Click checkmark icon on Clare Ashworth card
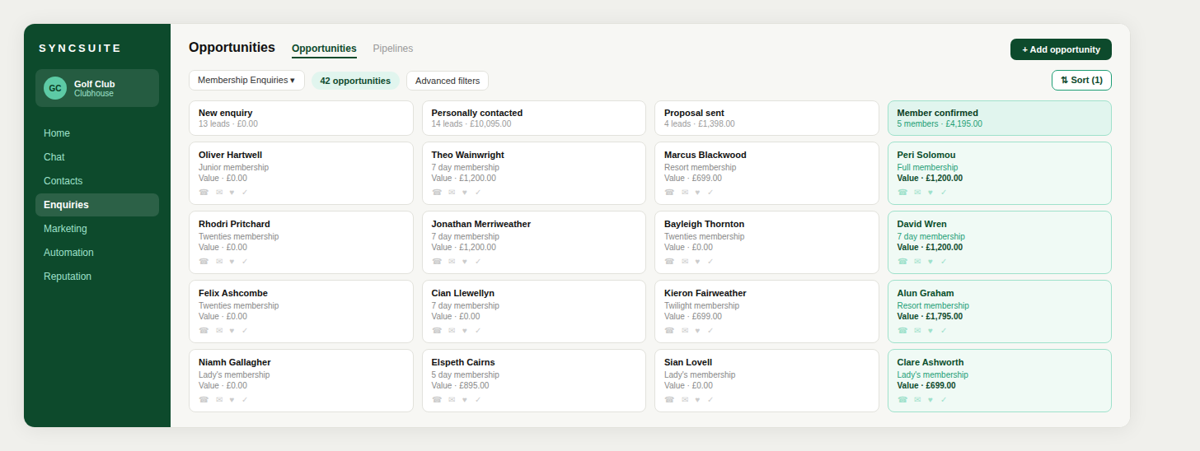1200x451 pixels. pyautogui.click(x=944, y=399)
